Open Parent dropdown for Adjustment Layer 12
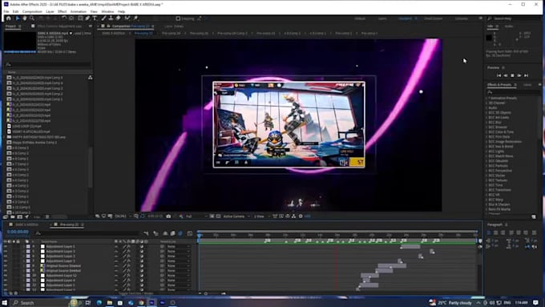The height and width of the screenshot is (307, 545). pos(178,276)
